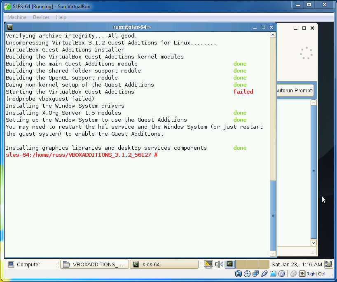Open the Help menu

click(61, 17)
